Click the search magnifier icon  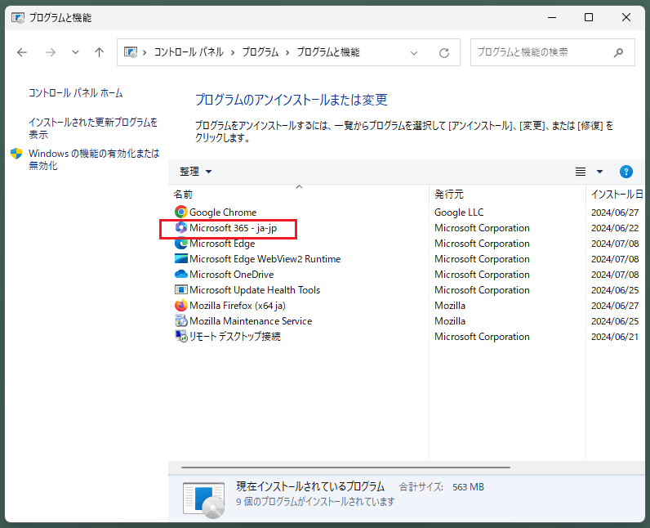(x=618, y=52)
